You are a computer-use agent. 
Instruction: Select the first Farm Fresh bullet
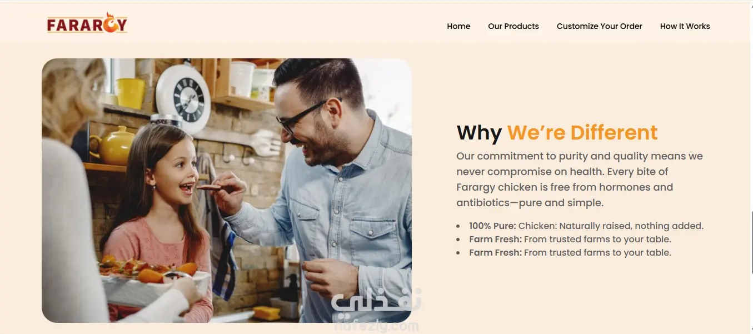pos(570,240)
